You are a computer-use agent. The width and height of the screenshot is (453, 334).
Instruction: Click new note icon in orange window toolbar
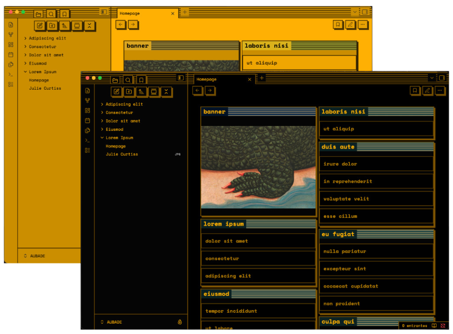coord(39,26)
